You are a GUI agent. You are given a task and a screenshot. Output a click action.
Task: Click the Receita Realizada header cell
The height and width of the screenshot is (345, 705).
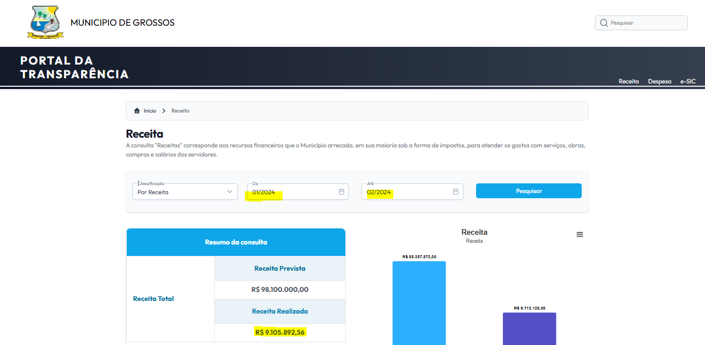[x=280, y=311]
